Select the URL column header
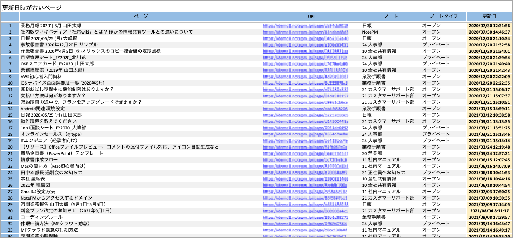Screen dimensions: 513x238 [311, 16]
